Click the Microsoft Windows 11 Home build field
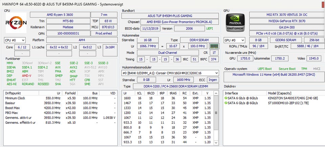 [x=274, y=77]
